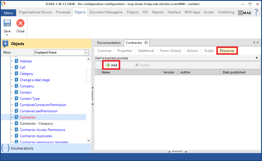Open the Displayed Name dropdown

86,53
